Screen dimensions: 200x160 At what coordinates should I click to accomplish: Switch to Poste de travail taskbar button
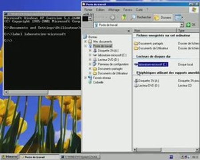[40, 157]
